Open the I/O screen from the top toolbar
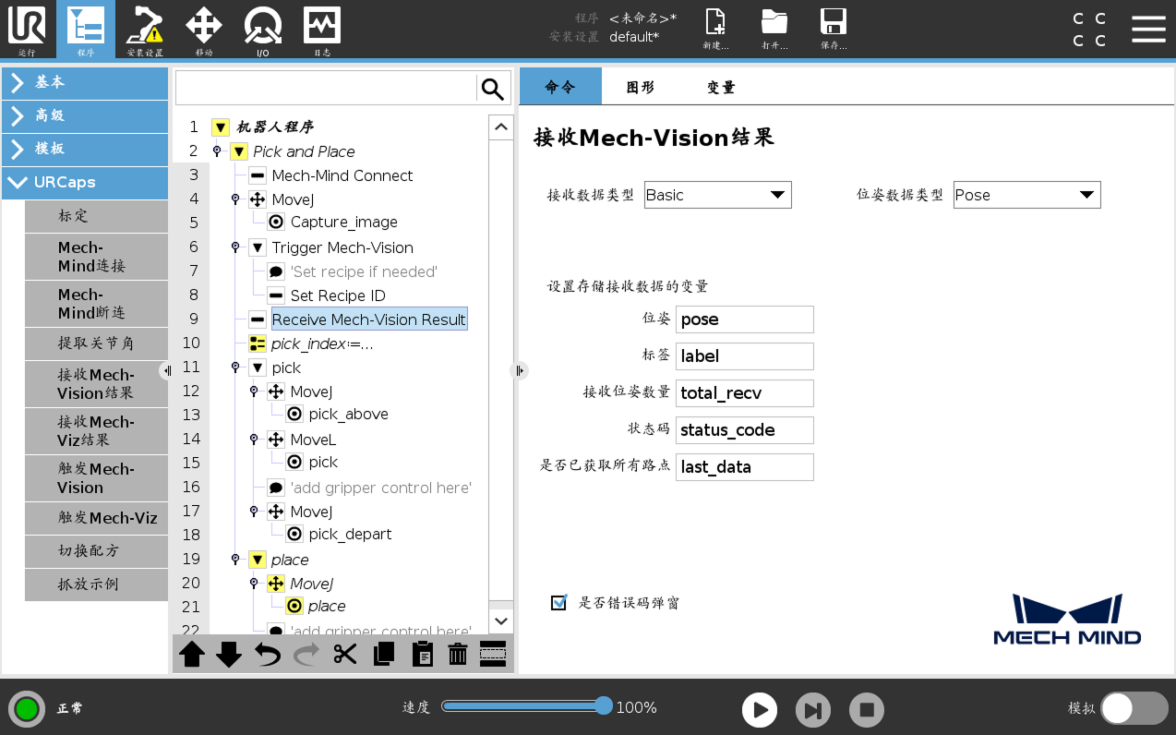 tap(262, 30)
